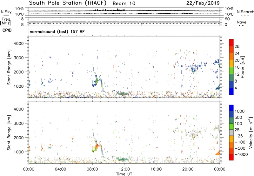Select the "-500" tick on Velocity colorbar
Screen dimensions: 254x176
click(x=240, y=148)
